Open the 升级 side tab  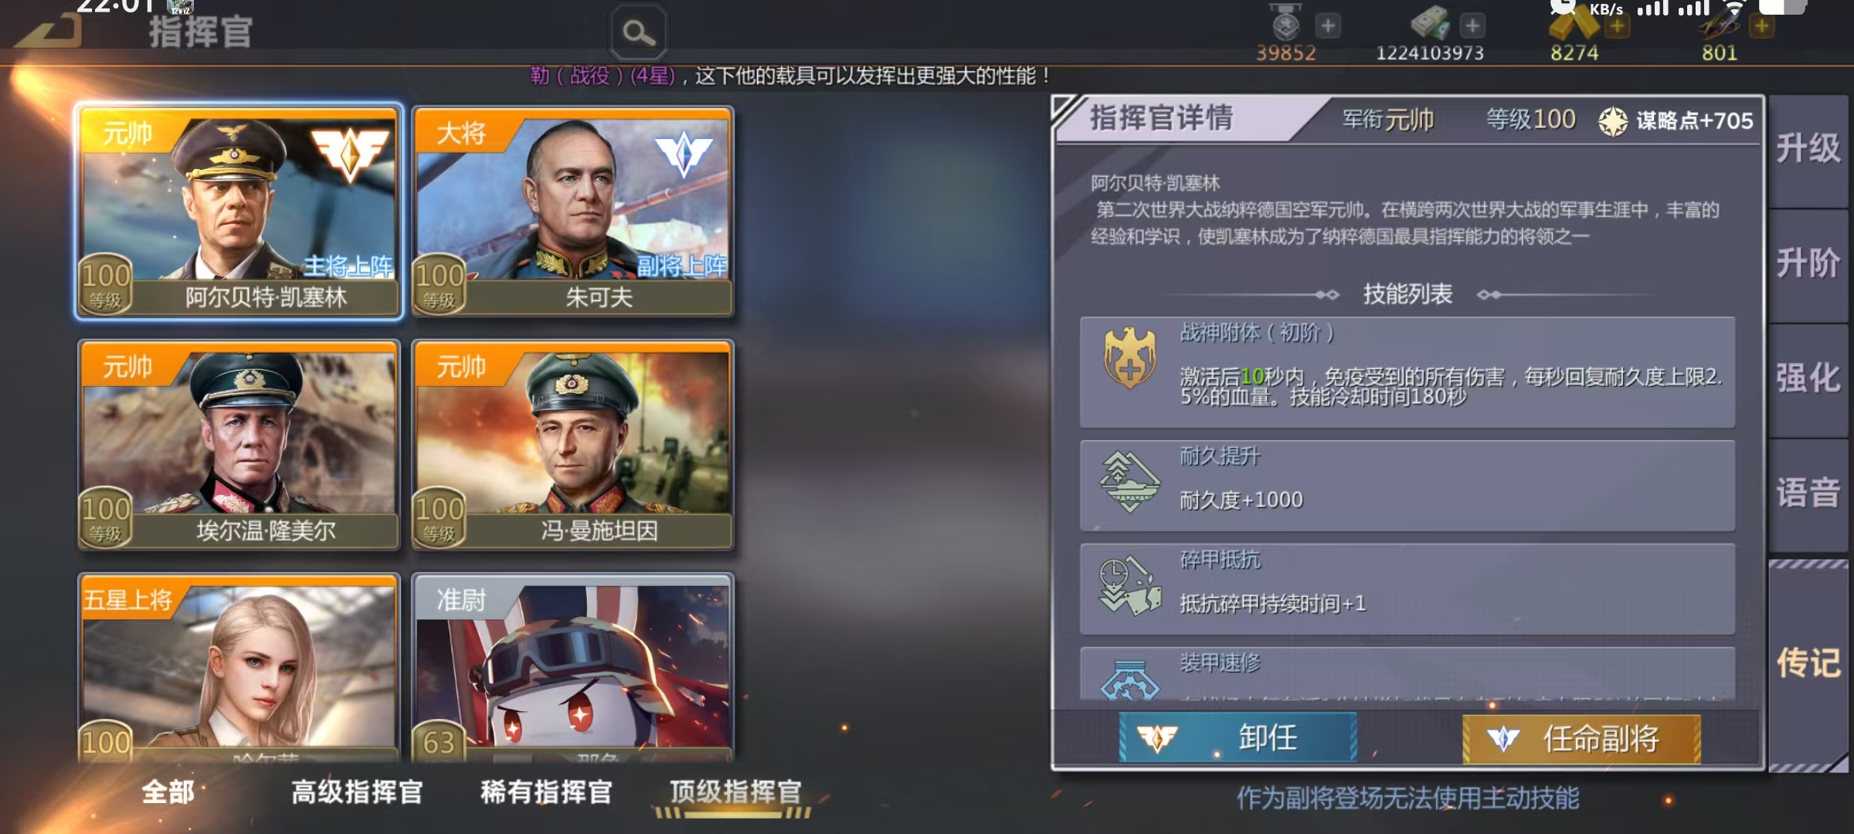[x=1808, y=149]
